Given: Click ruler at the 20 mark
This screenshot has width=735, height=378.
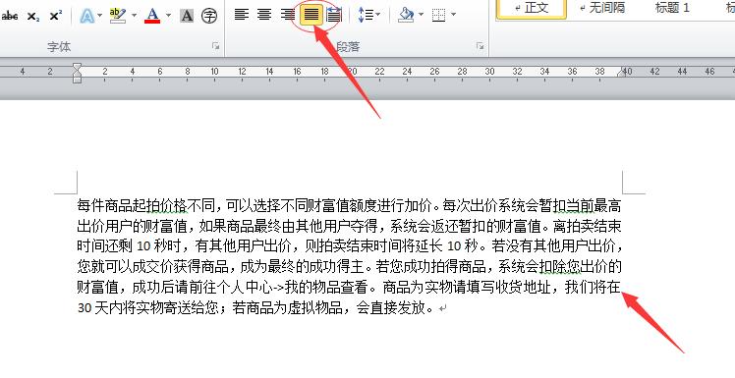Looking at the screenshot, I should 352,72.
